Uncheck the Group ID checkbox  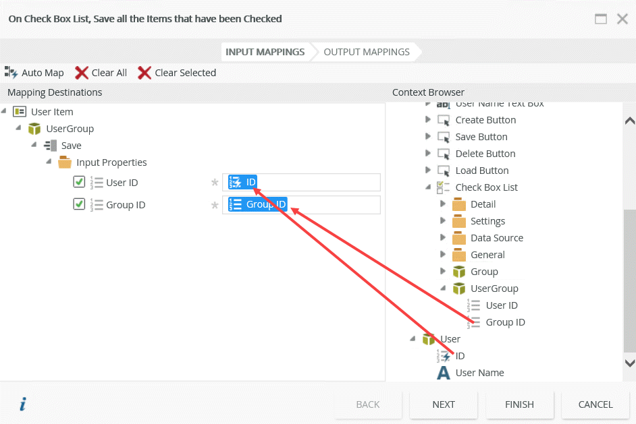point(79,204)
